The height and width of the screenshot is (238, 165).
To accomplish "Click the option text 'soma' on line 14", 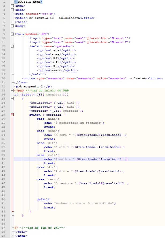I will 56,54.
